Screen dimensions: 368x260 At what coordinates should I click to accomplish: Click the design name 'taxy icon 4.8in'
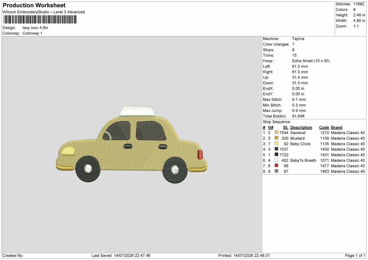click(35, 28)
